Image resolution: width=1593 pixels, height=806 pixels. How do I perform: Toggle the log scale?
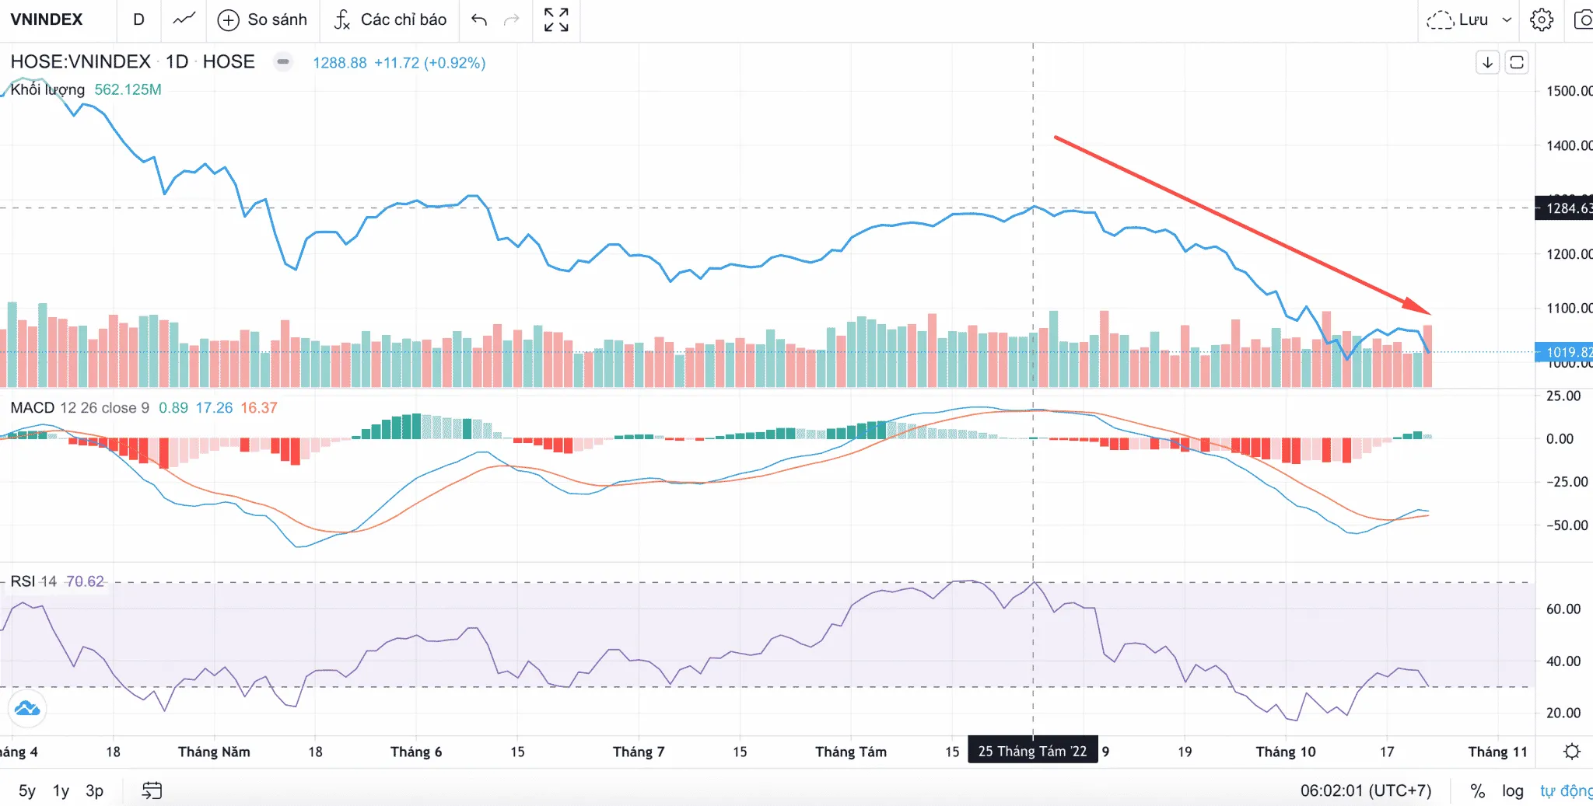point(1512,790)
